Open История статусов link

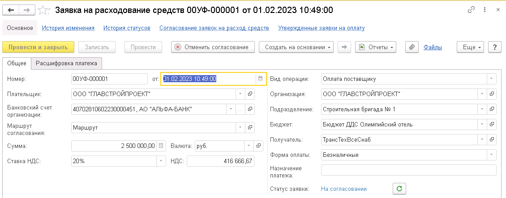[127, 28]
